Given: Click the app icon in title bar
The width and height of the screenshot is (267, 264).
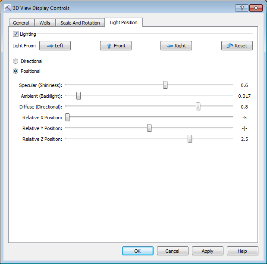Looking at the screenshot, I should (7, 8).
